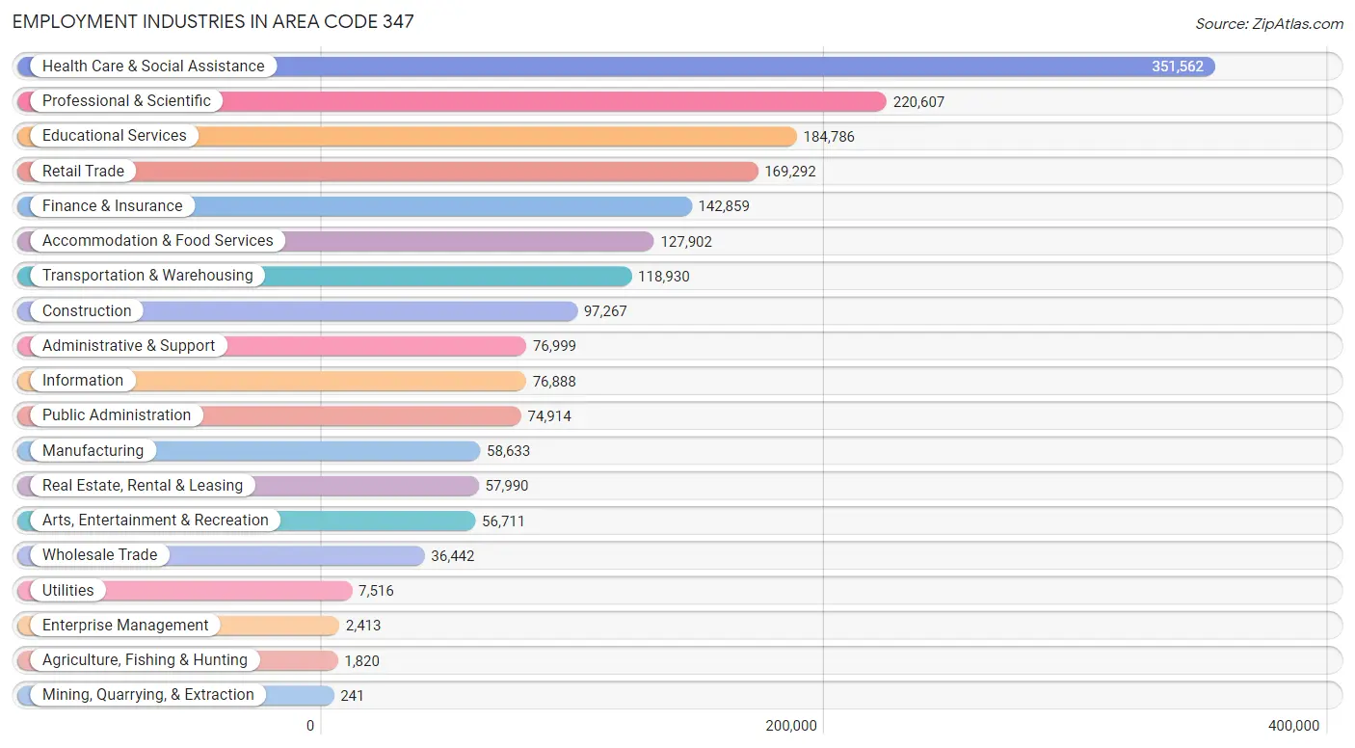Select the Wholesale Trade bar

[x=289, y=555]
